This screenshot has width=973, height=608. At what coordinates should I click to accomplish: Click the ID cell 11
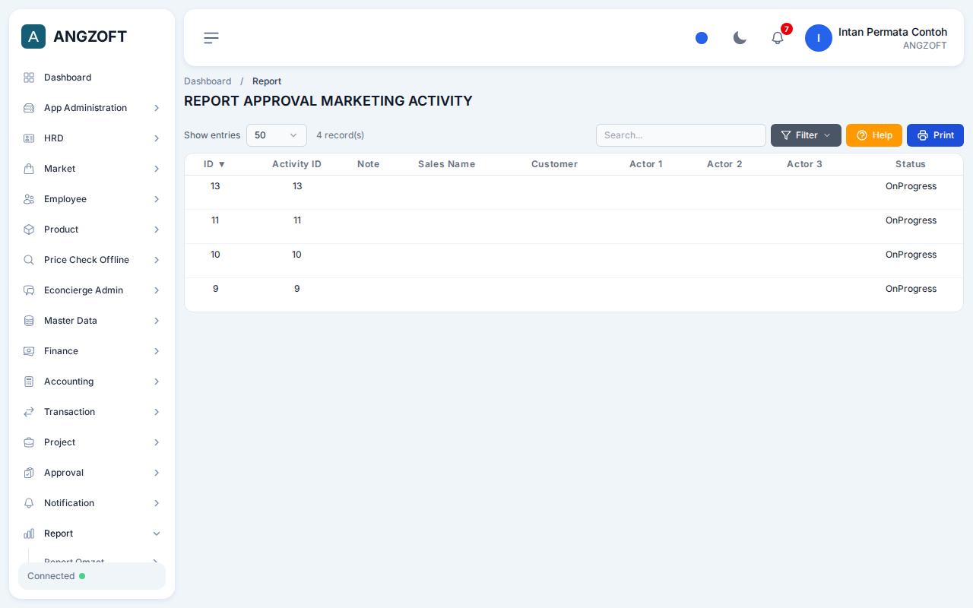tap(215, 220)
